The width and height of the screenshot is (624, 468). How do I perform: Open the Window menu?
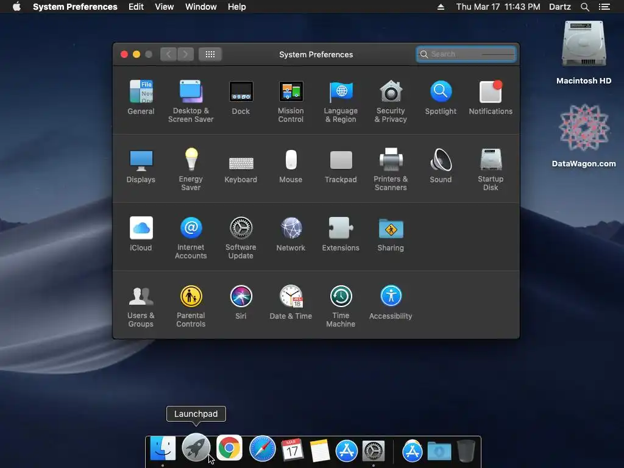click(x=201, y=7)
